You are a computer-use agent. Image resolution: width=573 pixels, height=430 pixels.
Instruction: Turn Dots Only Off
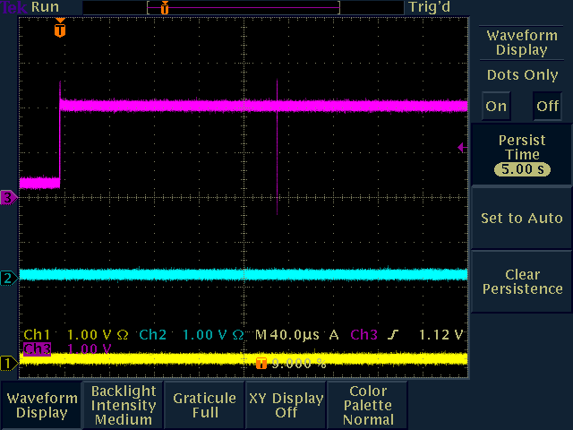[x=547, y=106]
